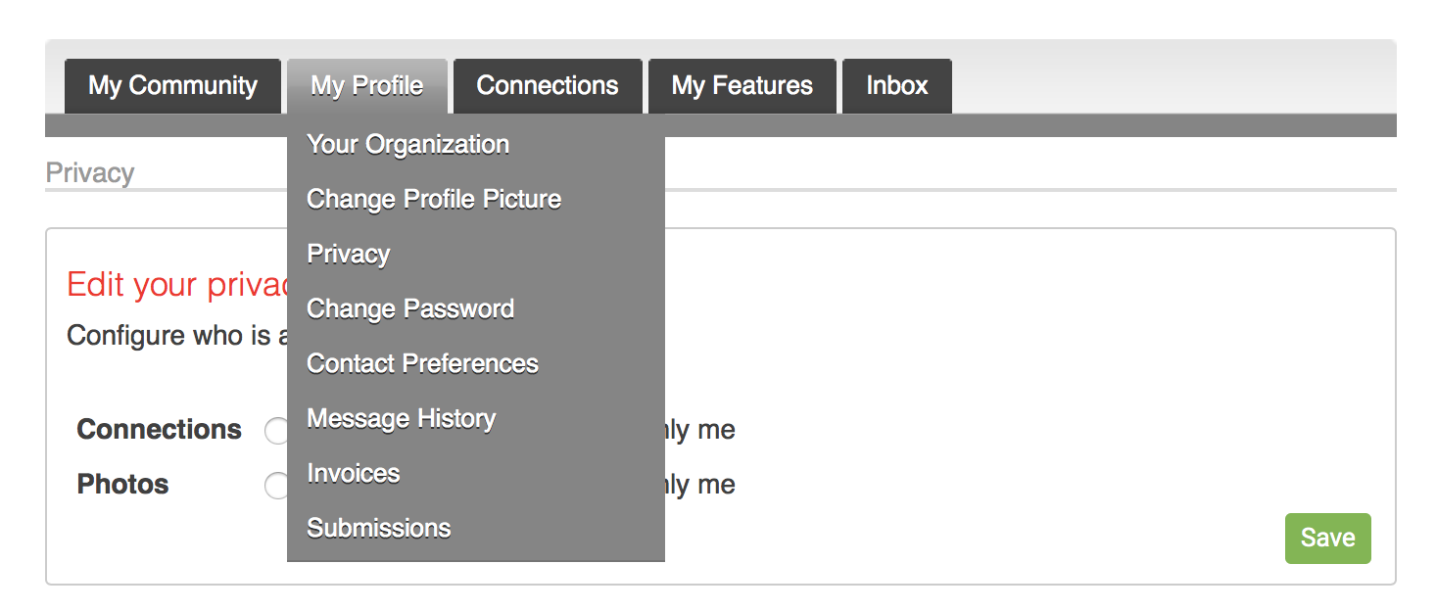The image size is (1436, 611).
Task: Click the Photos row label
Action: pos(123,485)
